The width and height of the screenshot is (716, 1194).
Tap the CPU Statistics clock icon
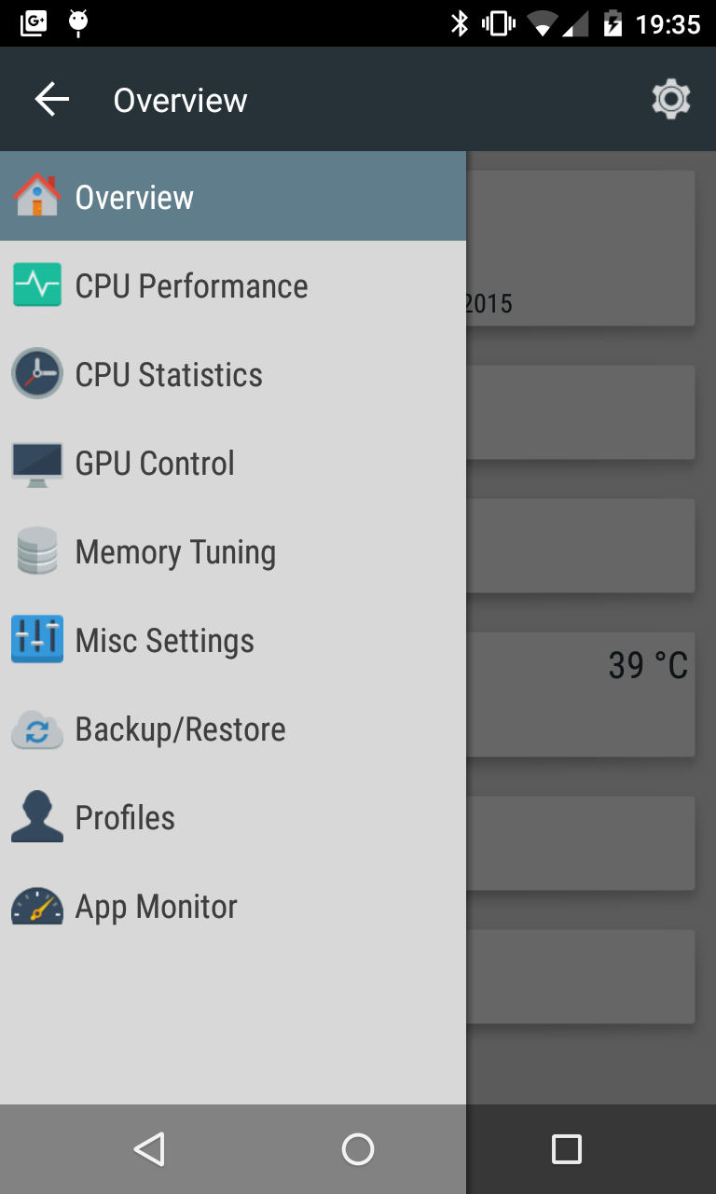point(37,374)
